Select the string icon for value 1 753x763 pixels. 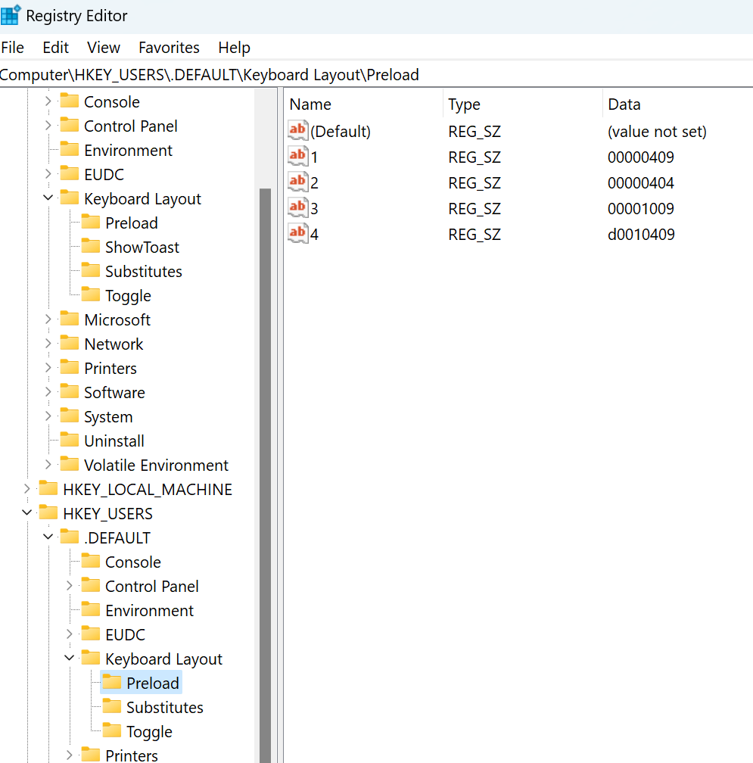tap(297, 156)
